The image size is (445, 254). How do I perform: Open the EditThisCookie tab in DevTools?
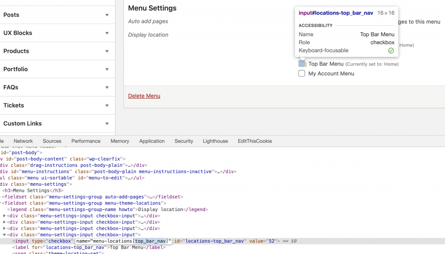click(255, 141)
